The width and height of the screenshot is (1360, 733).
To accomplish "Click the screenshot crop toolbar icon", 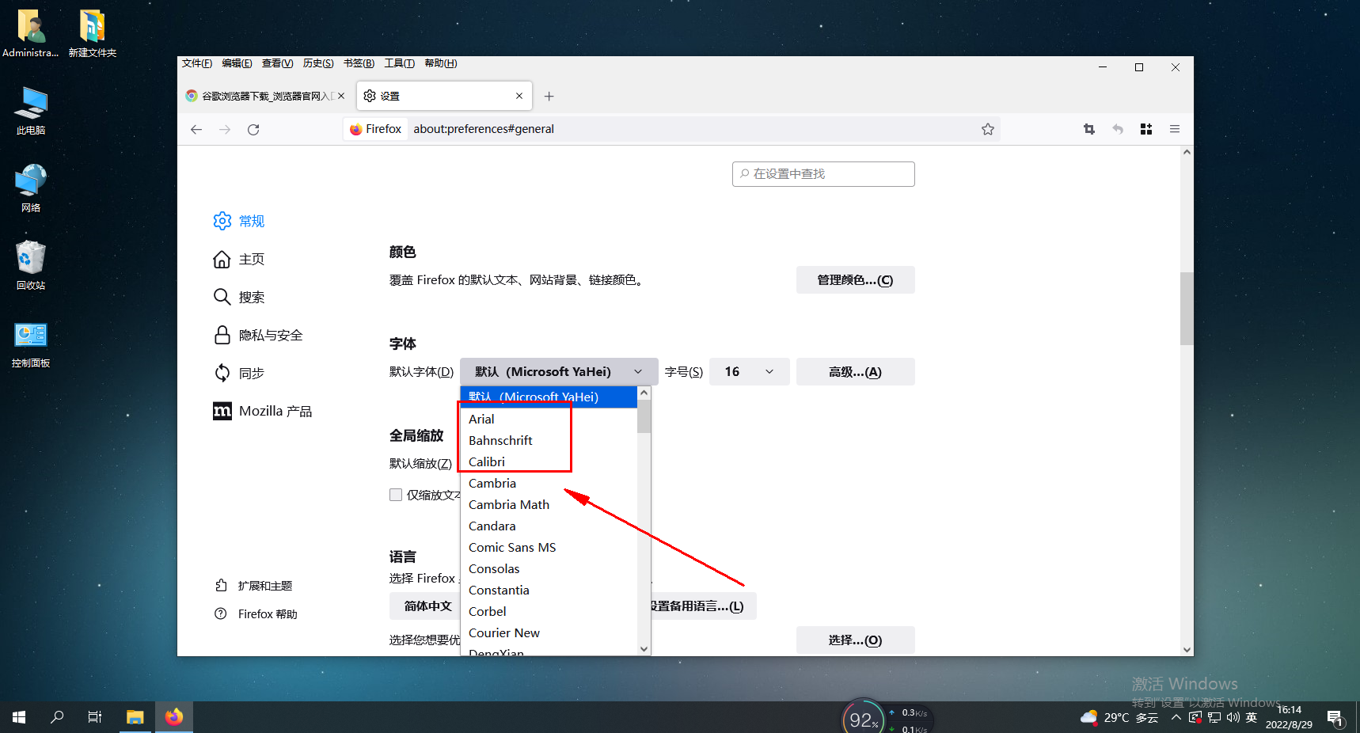I will pyautogui.click(x=1089, y=129).
